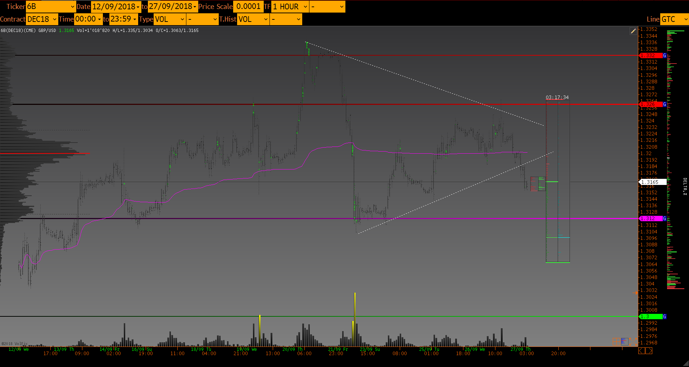This screenshot has width=689, height=367.
Task: Click the pencil drawing tool icon
Action: [633, 31]
